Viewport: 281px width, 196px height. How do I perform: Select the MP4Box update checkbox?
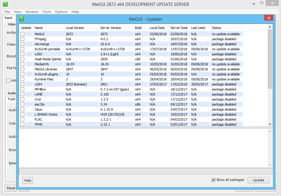click(x=22, y=89)
